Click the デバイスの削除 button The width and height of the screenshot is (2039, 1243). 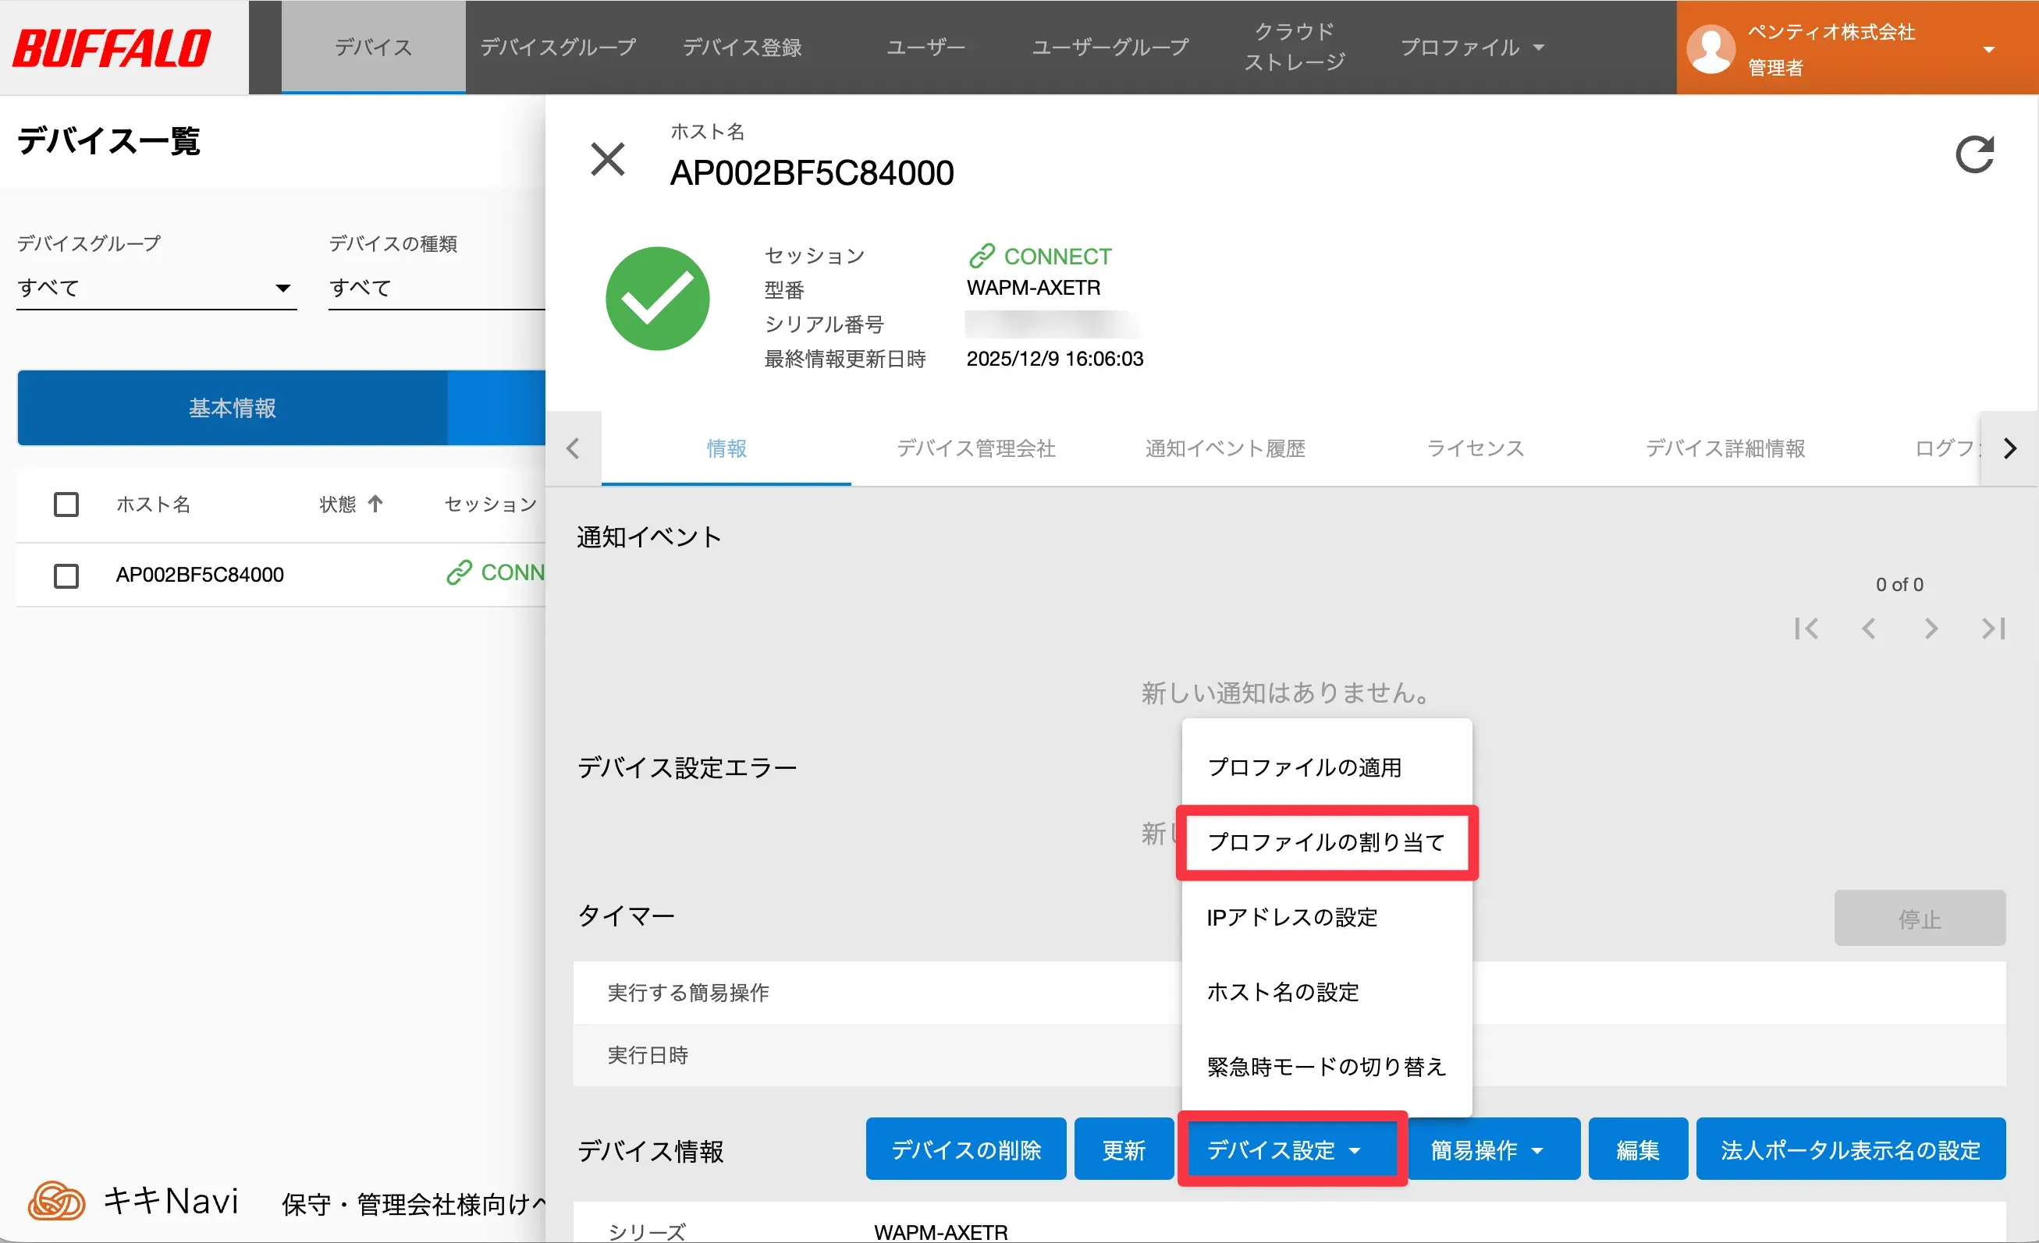click(x=966, y=1149)
